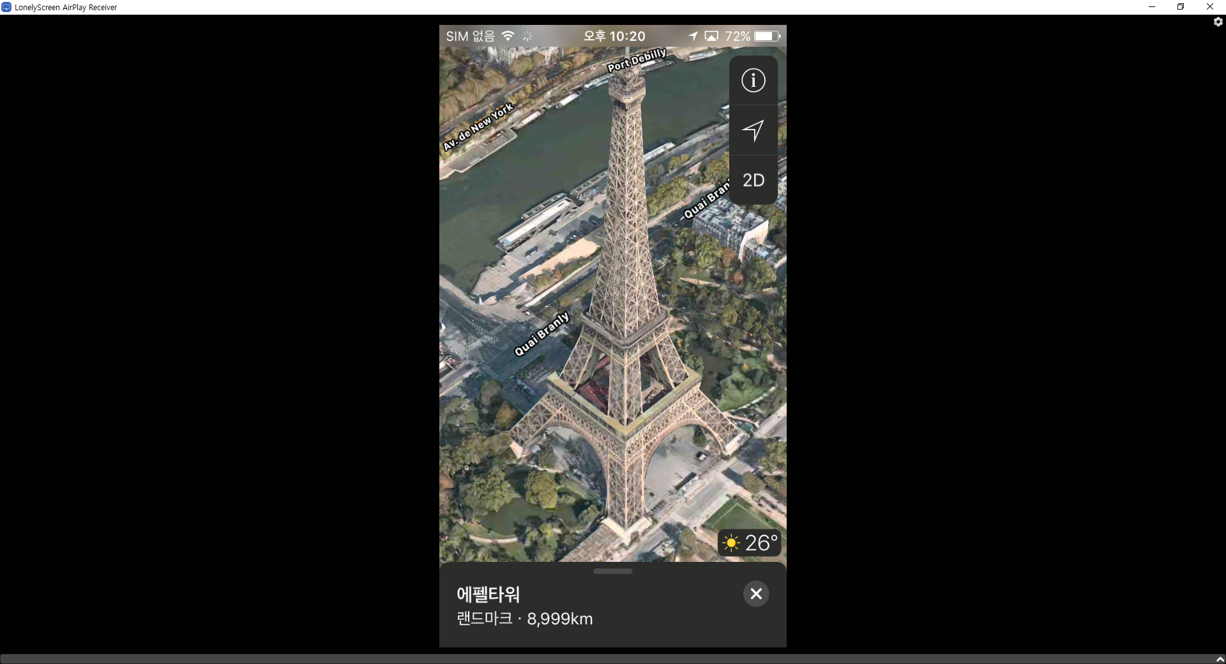Viewport: 1226px width, 664px height.
Task: Click the LonelyScreen app icon in title bar
Action: pos(6,7)
